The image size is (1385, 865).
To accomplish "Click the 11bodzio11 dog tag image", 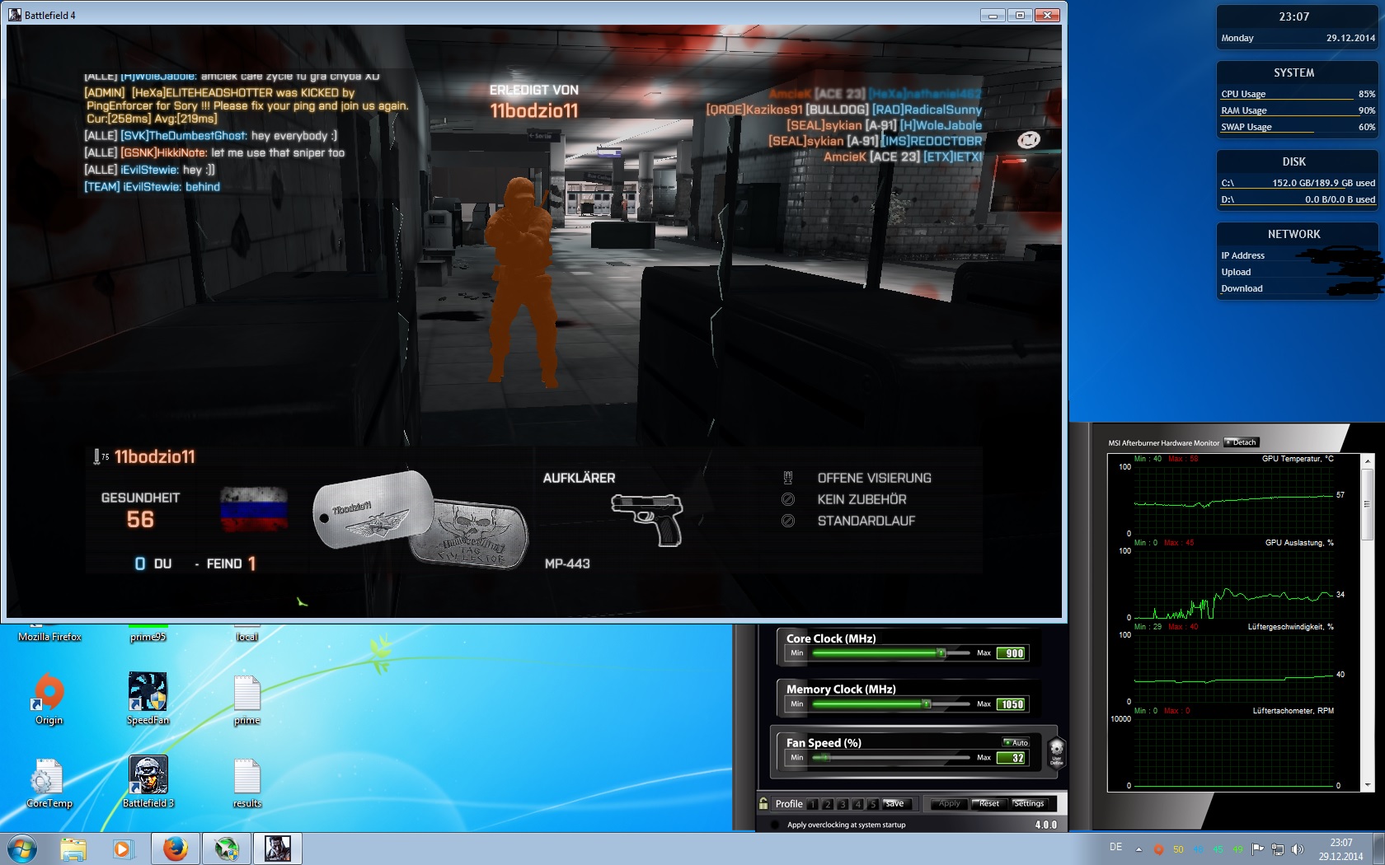I will point(373,511).
